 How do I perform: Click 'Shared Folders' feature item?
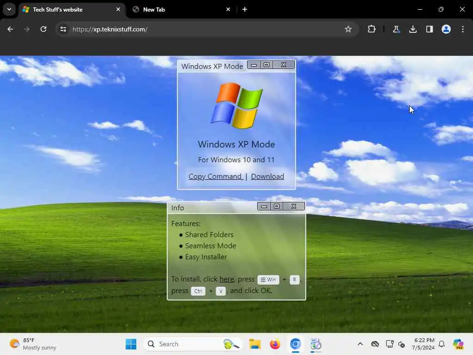(x=209, y=234)
